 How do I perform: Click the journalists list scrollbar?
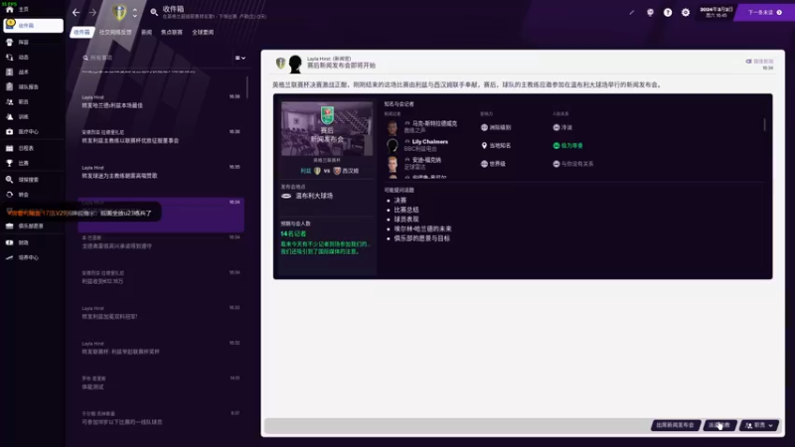click(764, 124)
